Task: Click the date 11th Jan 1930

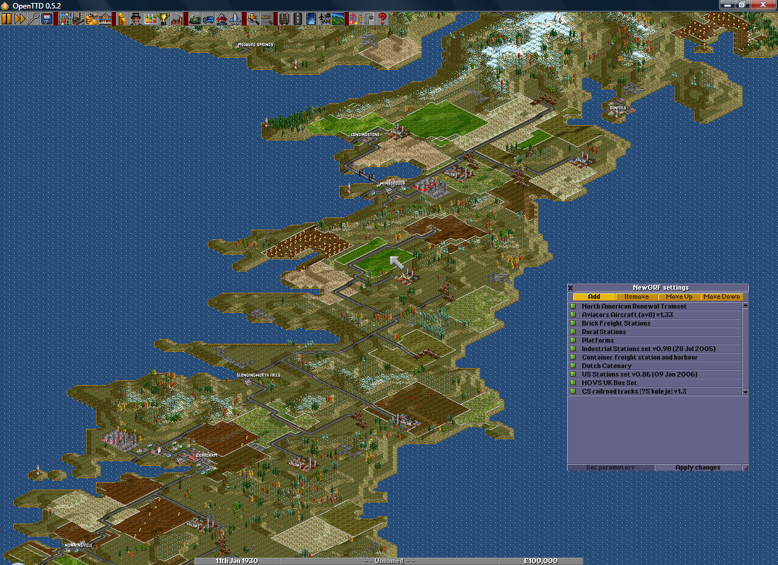Action: point(236,561)
